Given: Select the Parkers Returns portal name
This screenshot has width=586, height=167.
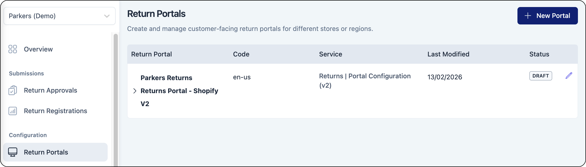Looking at the screenshot, I should tap(166, 78).
